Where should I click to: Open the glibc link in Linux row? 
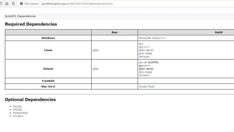[96, 50]
